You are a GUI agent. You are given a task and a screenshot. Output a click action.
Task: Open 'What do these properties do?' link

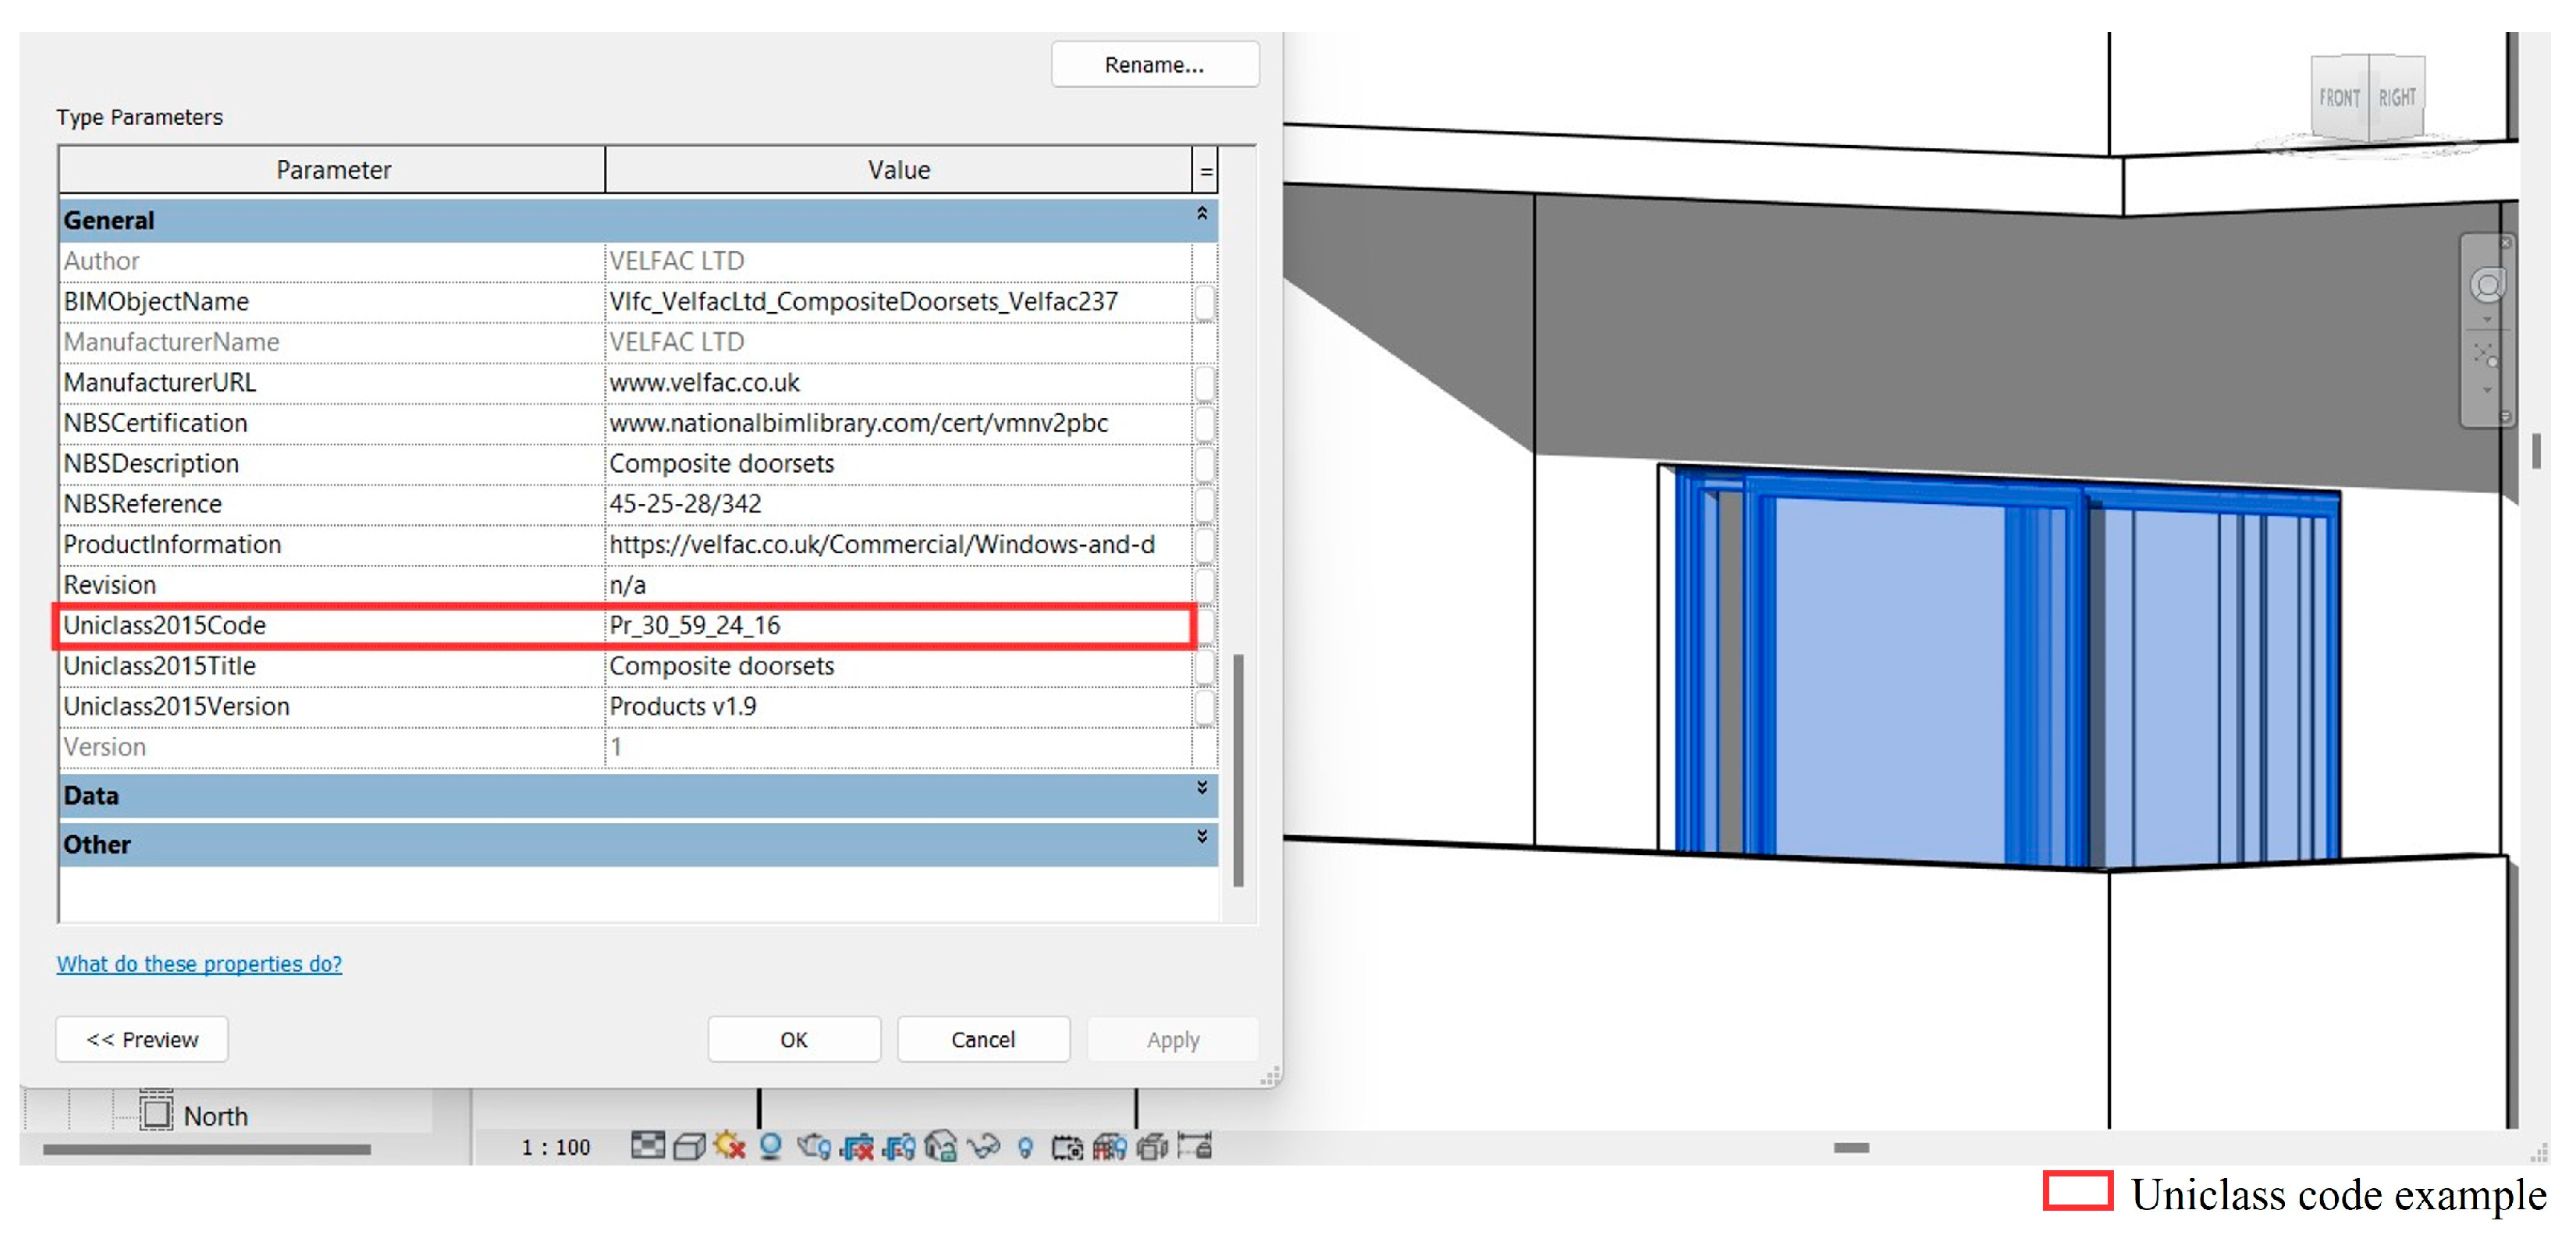[199, 964]
